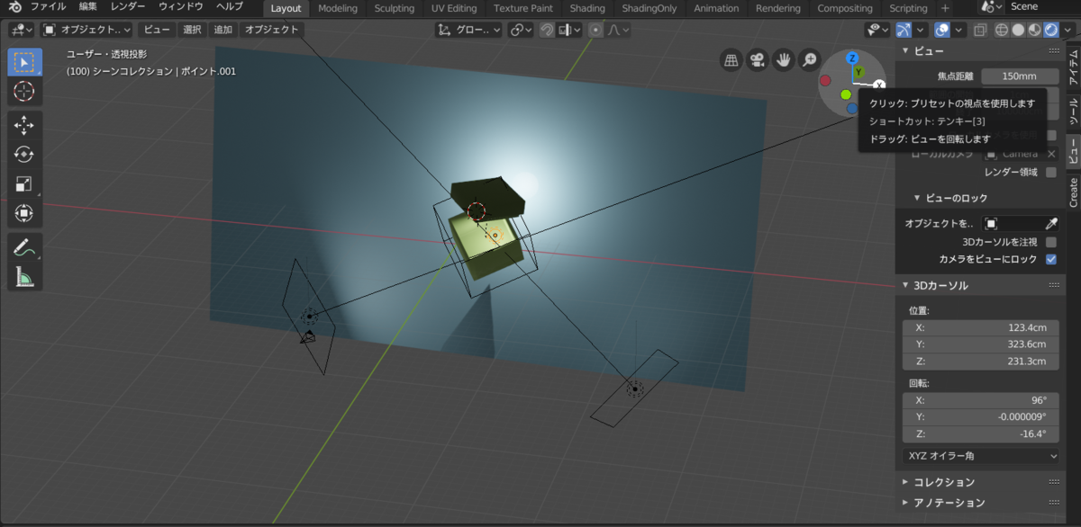Open viewport ビュー header menu
Image resolution: width=1081 pixels, height=527 pixels.
[157, 30]
